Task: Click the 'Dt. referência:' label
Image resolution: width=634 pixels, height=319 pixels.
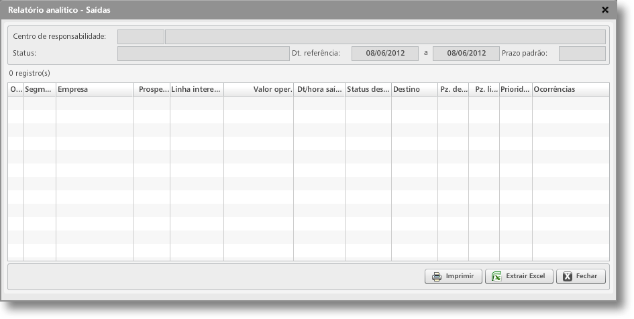Action: [316, 53]
